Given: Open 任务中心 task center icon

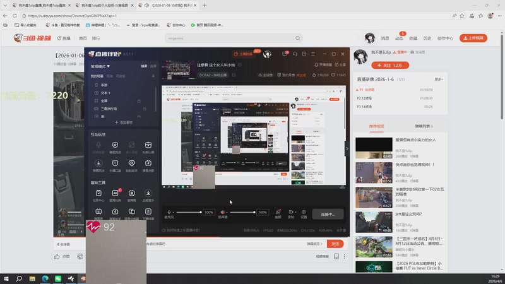Looking at the screenshot, I should (x=98, y=193).
